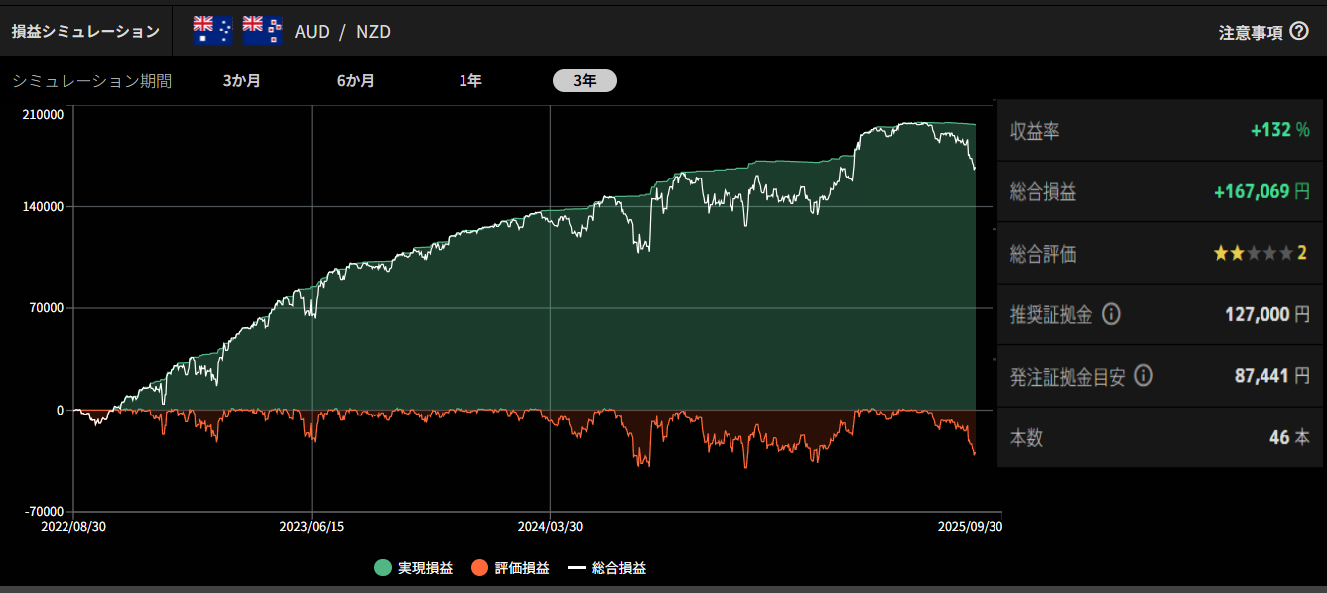Image resolution: width=1327 pixels, height=593 pixels.
Task: Toggle the 総合損益 line in the legend
Action: [x=607, y=568]
